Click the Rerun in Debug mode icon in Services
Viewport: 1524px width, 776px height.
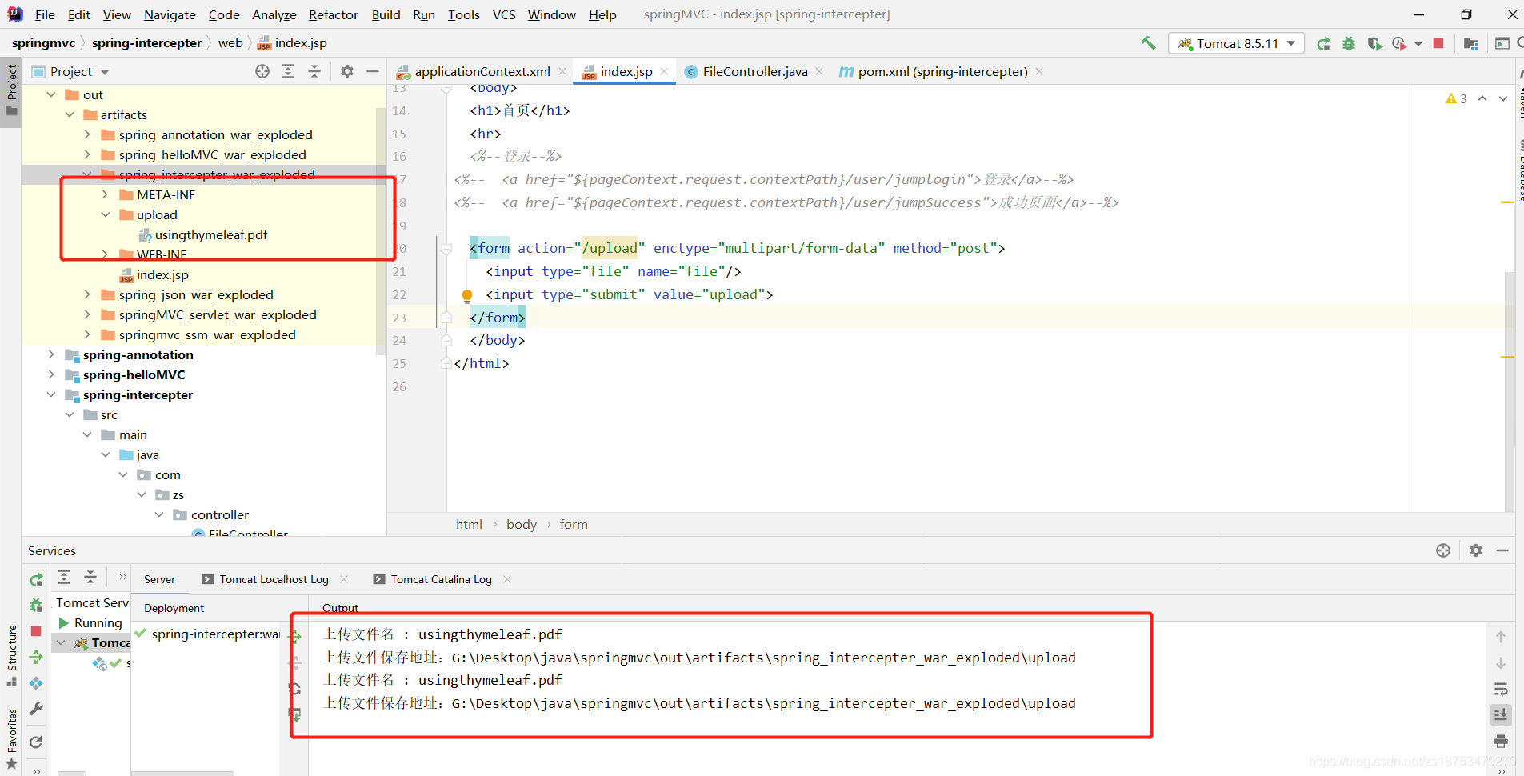[36, 605]
